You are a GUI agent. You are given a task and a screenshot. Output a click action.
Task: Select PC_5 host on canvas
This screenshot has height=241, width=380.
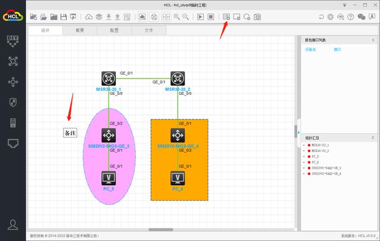tap(109, 178)
